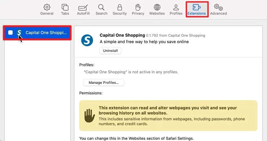Click the hand warning icon in permissions
This screenshot has height=141, width=267.
click(x=90, y=116)
